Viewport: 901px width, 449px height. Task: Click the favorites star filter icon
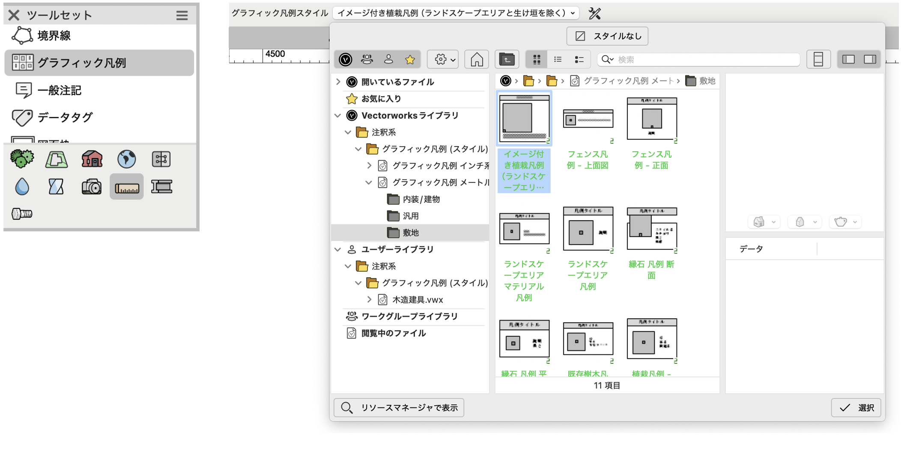coord(410,60)
